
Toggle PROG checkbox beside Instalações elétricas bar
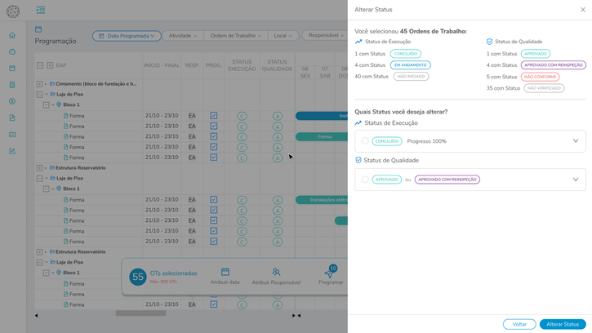tap(214, 199)
